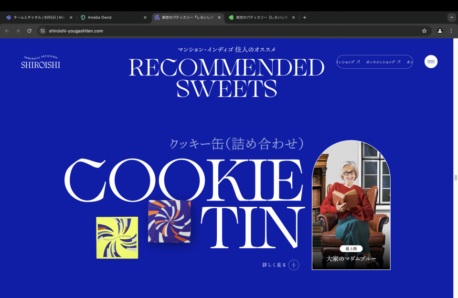Click the browser forward arrow

[18, 31]
